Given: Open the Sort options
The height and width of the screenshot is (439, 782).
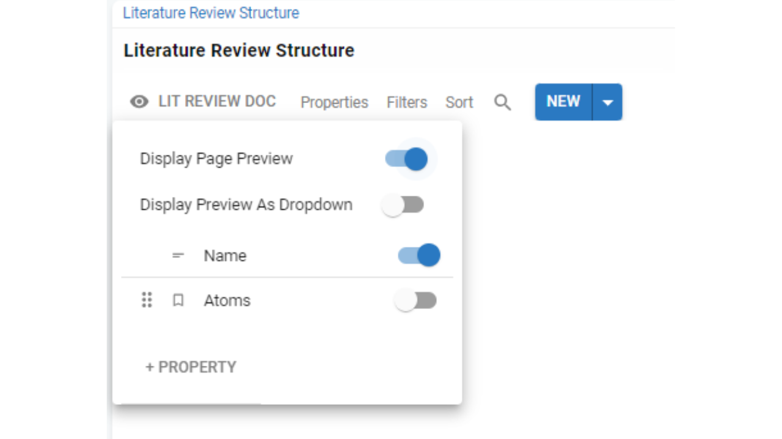Looking at the screenshot, I should pyautogui.click(x=459, y=102).
